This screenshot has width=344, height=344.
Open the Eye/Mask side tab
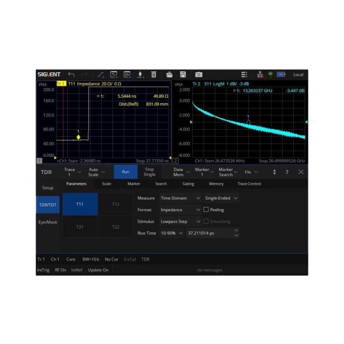(48, 222)
